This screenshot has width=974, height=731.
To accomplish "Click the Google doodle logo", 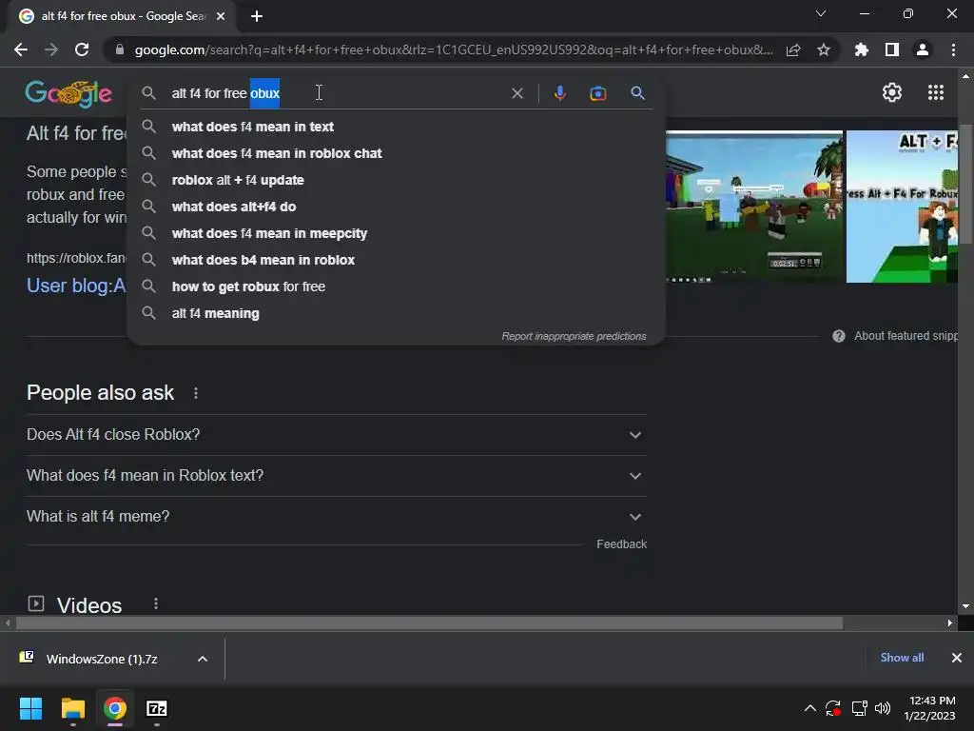I will click(x=68, y=93).
